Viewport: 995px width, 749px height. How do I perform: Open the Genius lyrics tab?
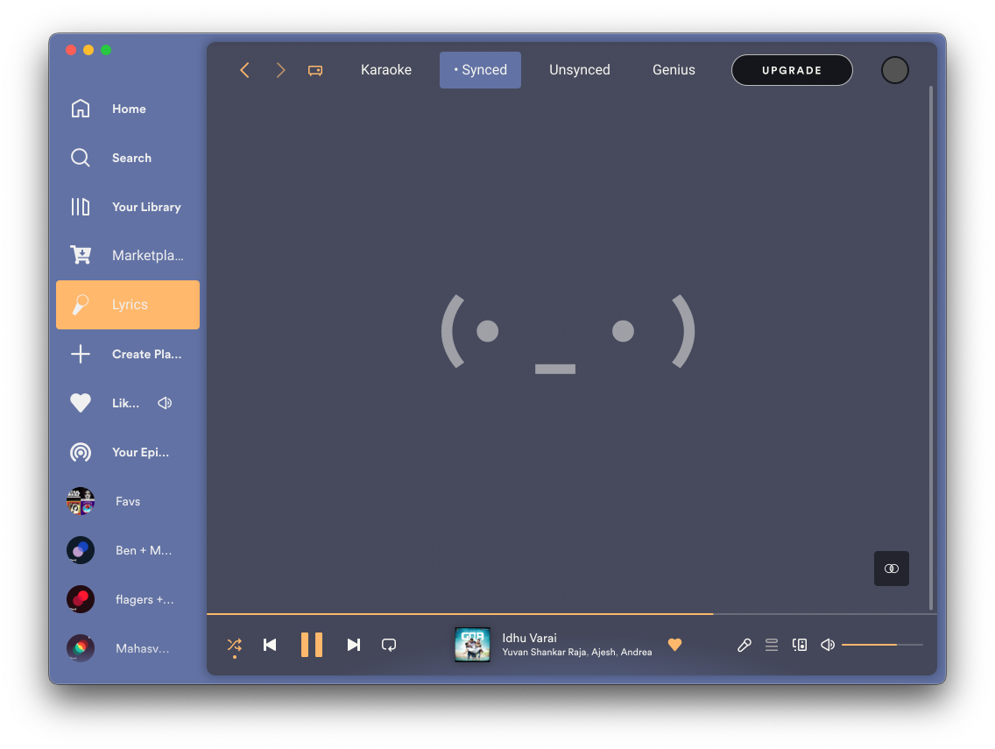[673, 69]
